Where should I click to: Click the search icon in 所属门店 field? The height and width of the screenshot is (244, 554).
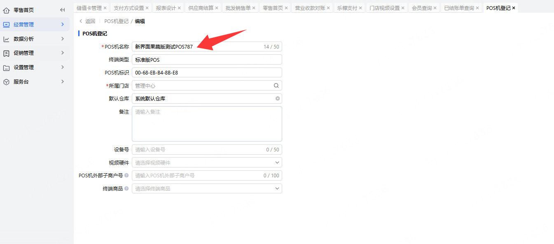pos(276,86)
